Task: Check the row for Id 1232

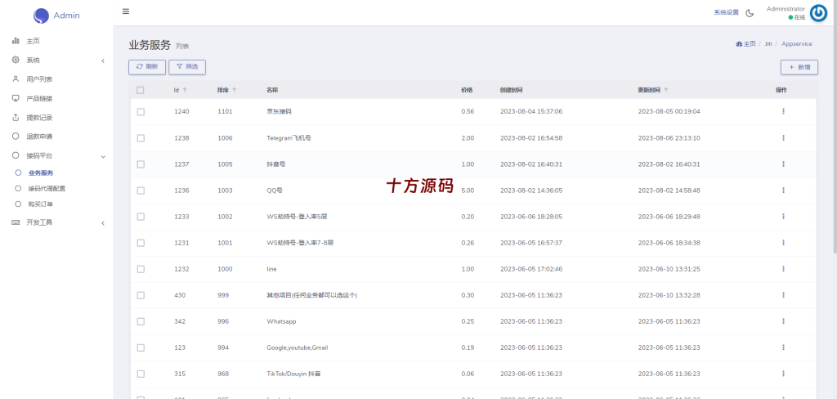Action: pos(141,269)
